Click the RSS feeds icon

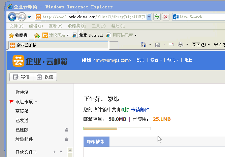click(158, 45)
